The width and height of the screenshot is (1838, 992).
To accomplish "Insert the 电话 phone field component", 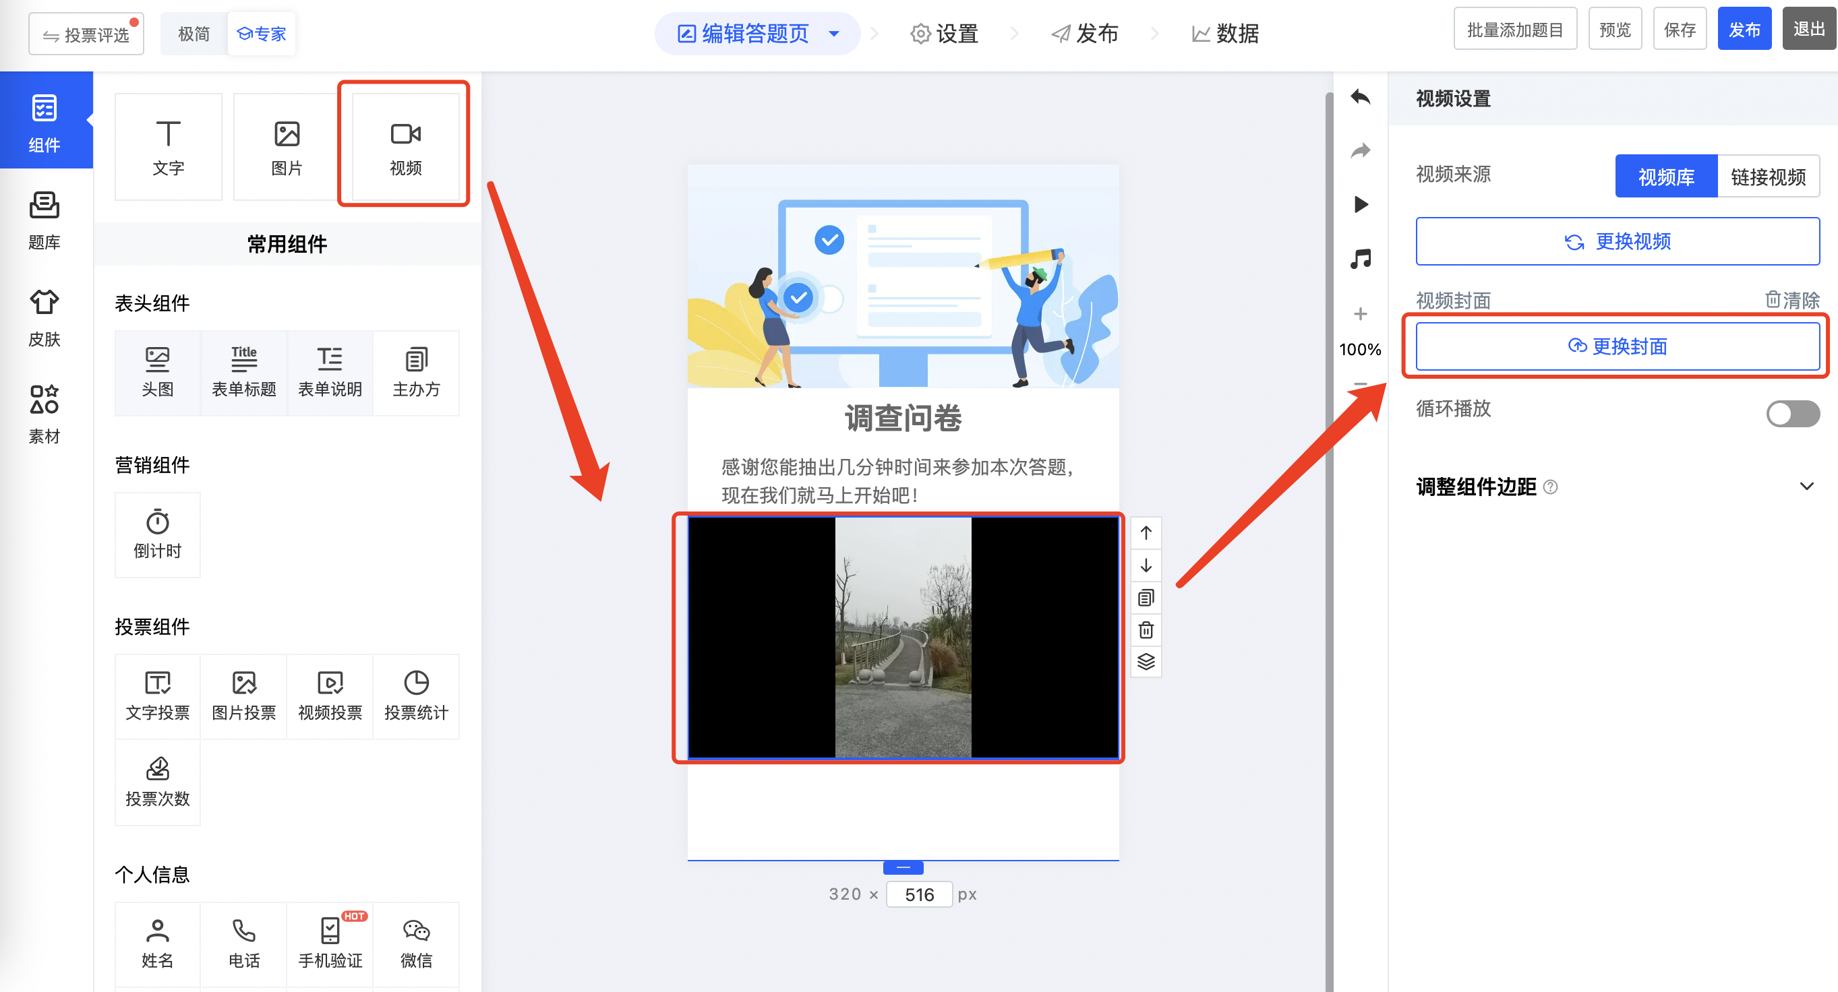I will [x=244, y=945].
